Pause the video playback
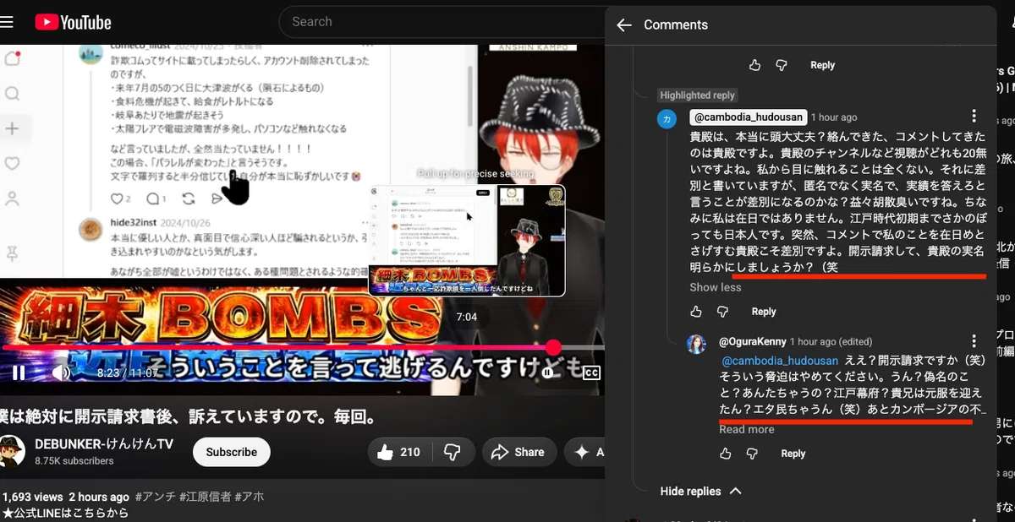1015x522 pixels. (x=19, y=372)
